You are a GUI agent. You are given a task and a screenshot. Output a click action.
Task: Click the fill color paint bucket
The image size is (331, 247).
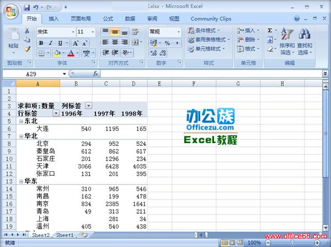[x=57, y=53]
